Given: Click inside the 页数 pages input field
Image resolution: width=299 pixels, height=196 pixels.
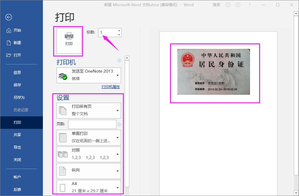Looking at the screenshot, I should pyautogui.click(x=92, y=124).
